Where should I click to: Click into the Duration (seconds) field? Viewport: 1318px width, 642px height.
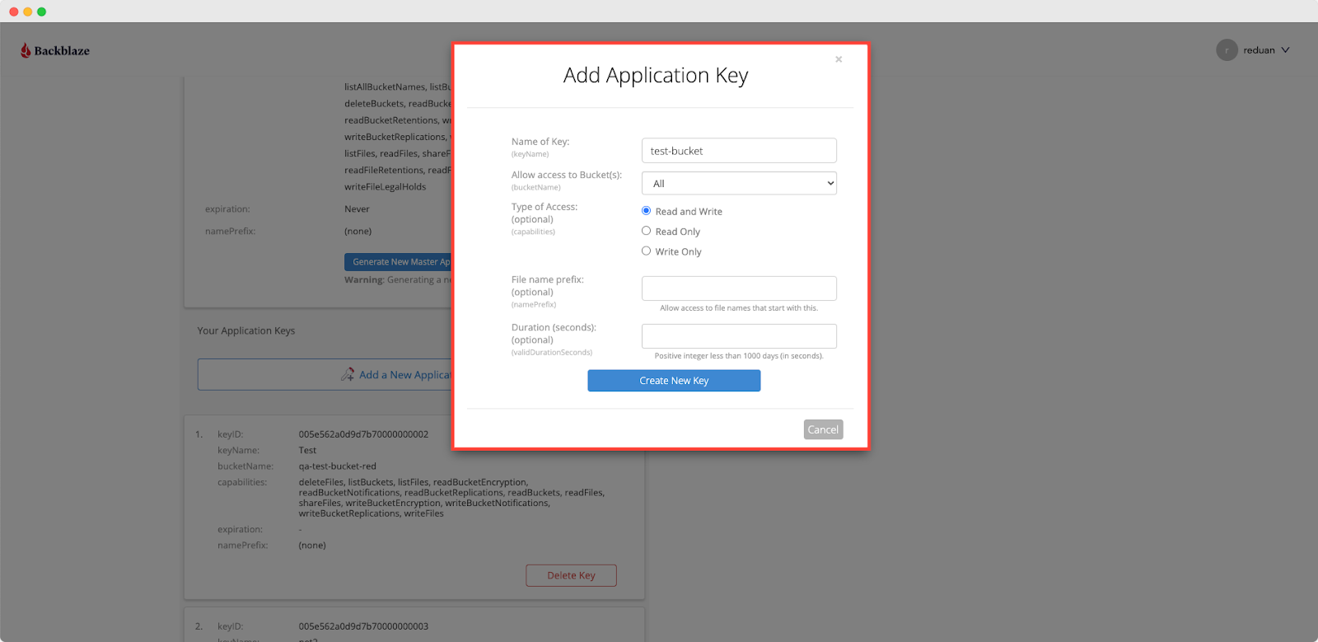point(739,336)
